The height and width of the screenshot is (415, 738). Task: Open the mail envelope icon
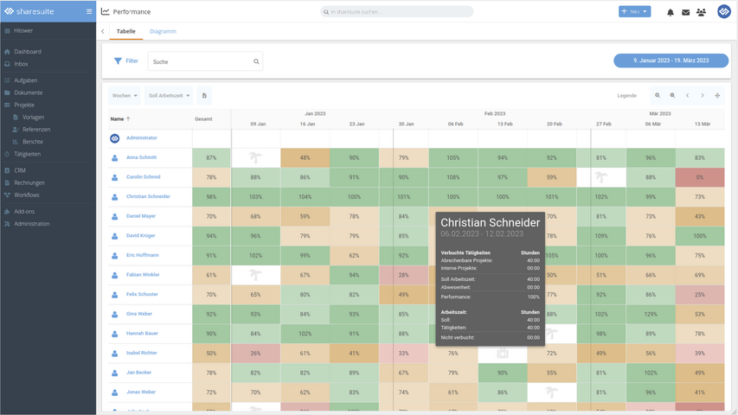(x=685, y=12)
